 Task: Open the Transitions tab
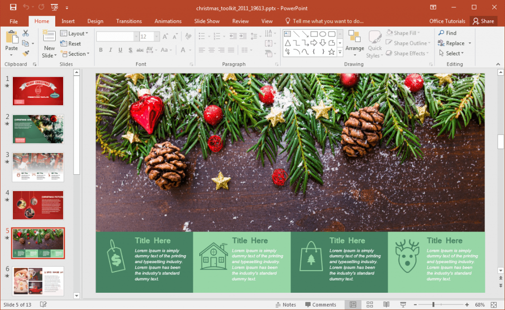point(129,21)
